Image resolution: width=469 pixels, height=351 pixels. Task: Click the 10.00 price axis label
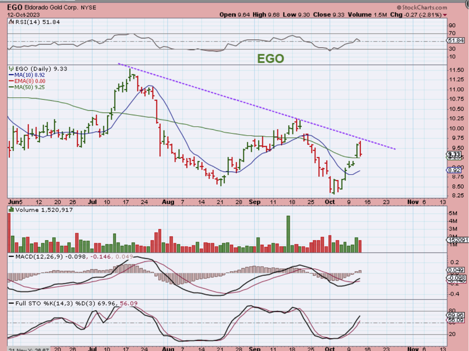[456, 129]
